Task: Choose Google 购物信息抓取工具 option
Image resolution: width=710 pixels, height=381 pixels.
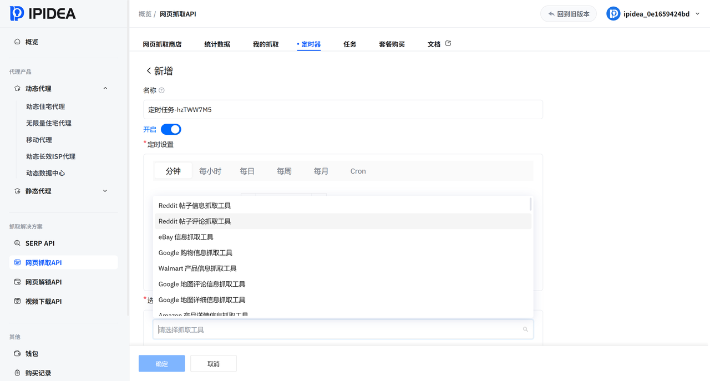Action: tap(343, 253)
